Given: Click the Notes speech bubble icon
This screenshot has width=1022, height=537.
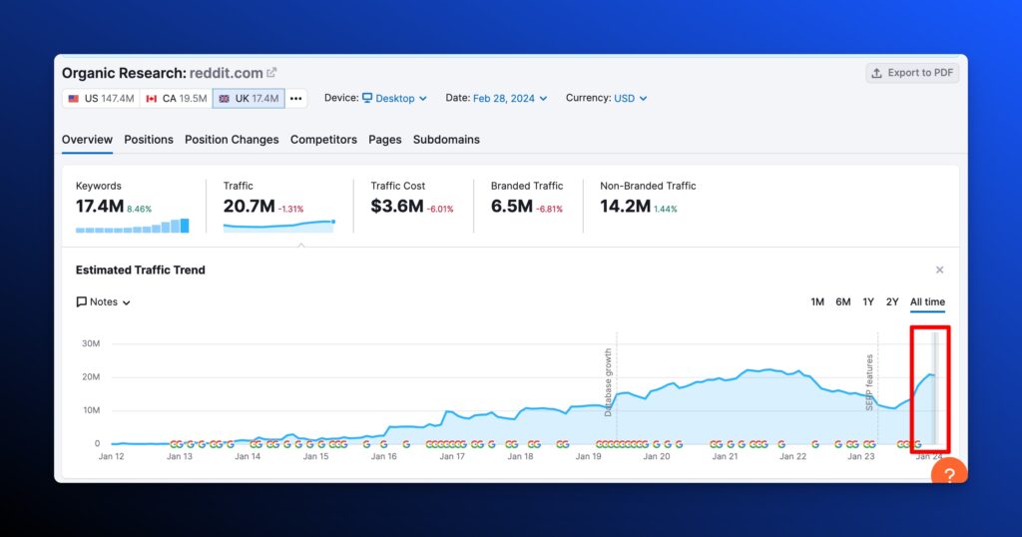Looking at the screenshot, I should [82, 302].
